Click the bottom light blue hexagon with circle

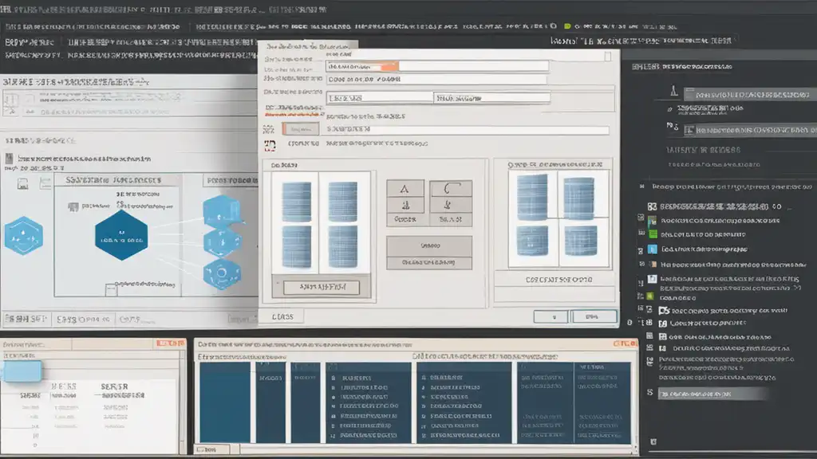tap(219, 273)
